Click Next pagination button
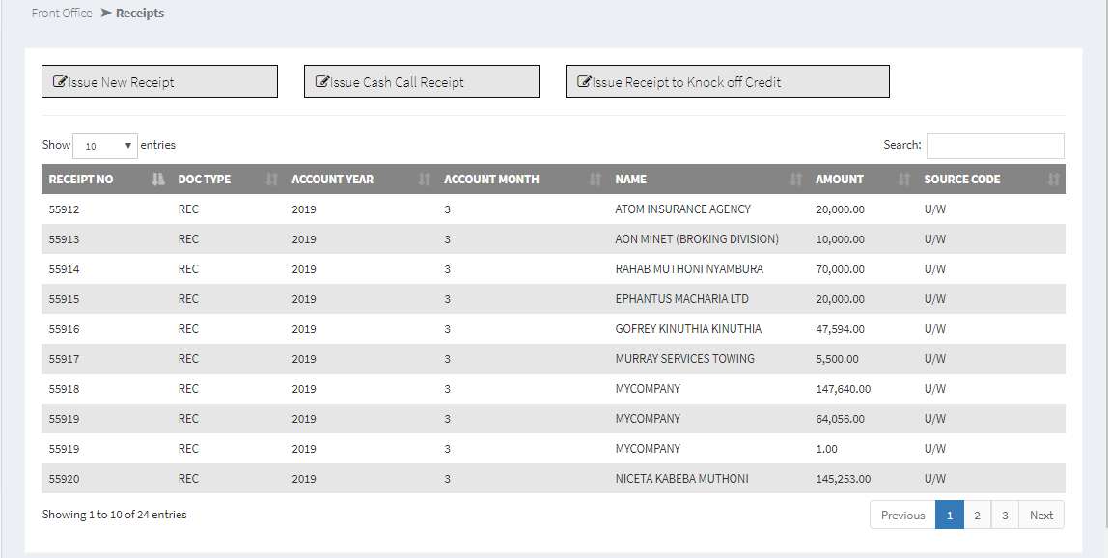The width and height of the screenshot is (1108, 558). pos(1041,516)
